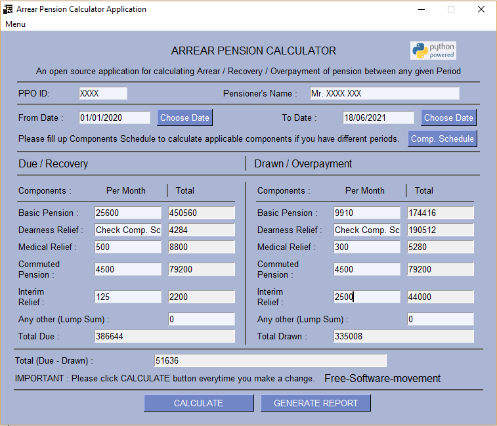The height and width of the screenshot is (426, 497).
Task: Click Drawn Interim Relief per month 2500
Action: [367, 297]
